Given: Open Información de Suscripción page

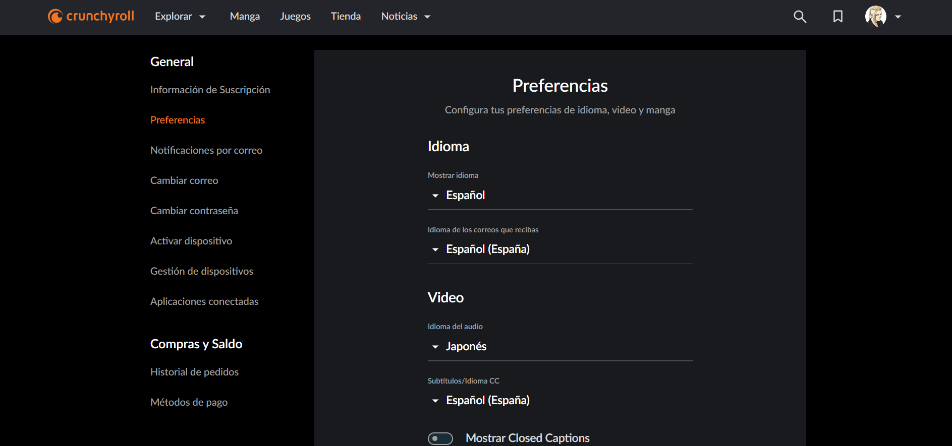Looking at the screenshot, I should [210, 90].
